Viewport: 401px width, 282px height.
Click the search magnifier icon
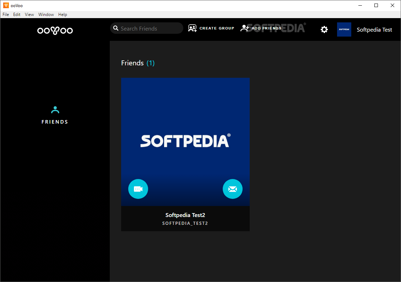[116, 28]
